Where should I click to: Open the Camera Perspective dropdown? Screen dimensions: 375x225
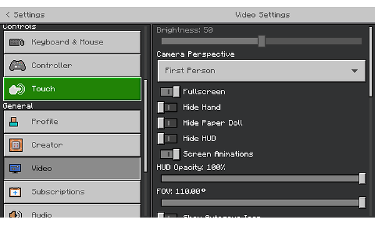(261, 71)
